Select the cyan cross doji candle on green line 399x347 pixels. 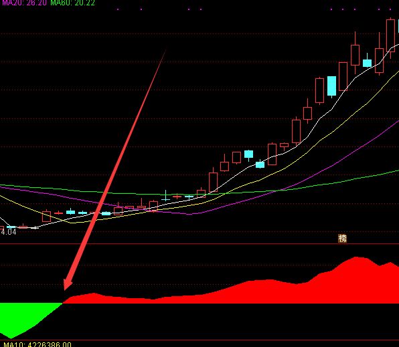coord(165,195)
